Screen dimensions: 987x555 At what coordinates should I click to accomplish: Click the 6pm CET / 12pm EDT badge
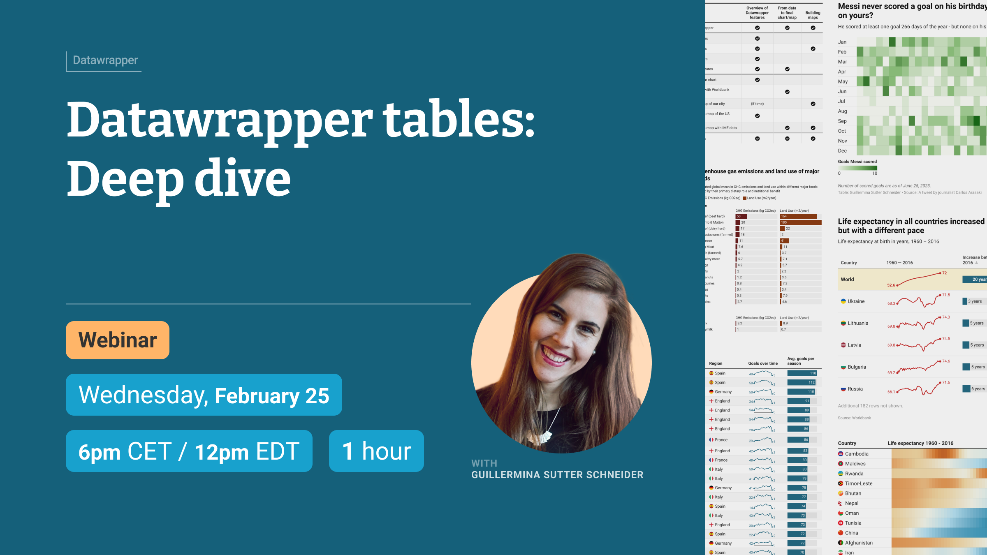pos(189,451)
